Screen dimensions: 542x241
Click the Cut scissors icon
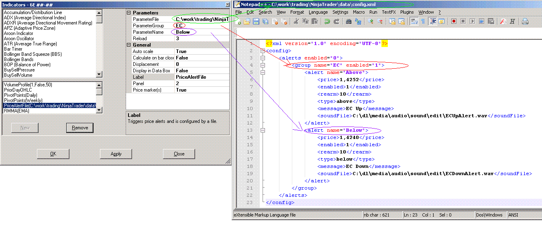pos(295,22)
